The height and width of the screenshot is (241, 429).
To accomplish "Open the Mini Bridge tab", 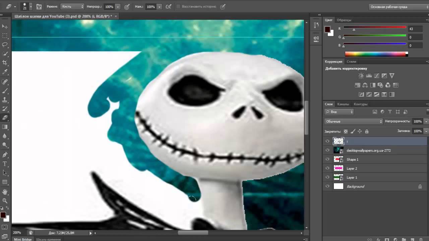I will (23, 239).
